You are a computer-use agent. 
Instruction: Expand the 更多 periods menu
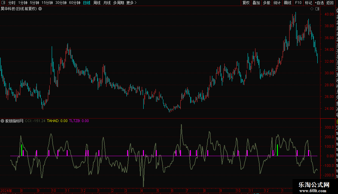coord(131,3)
